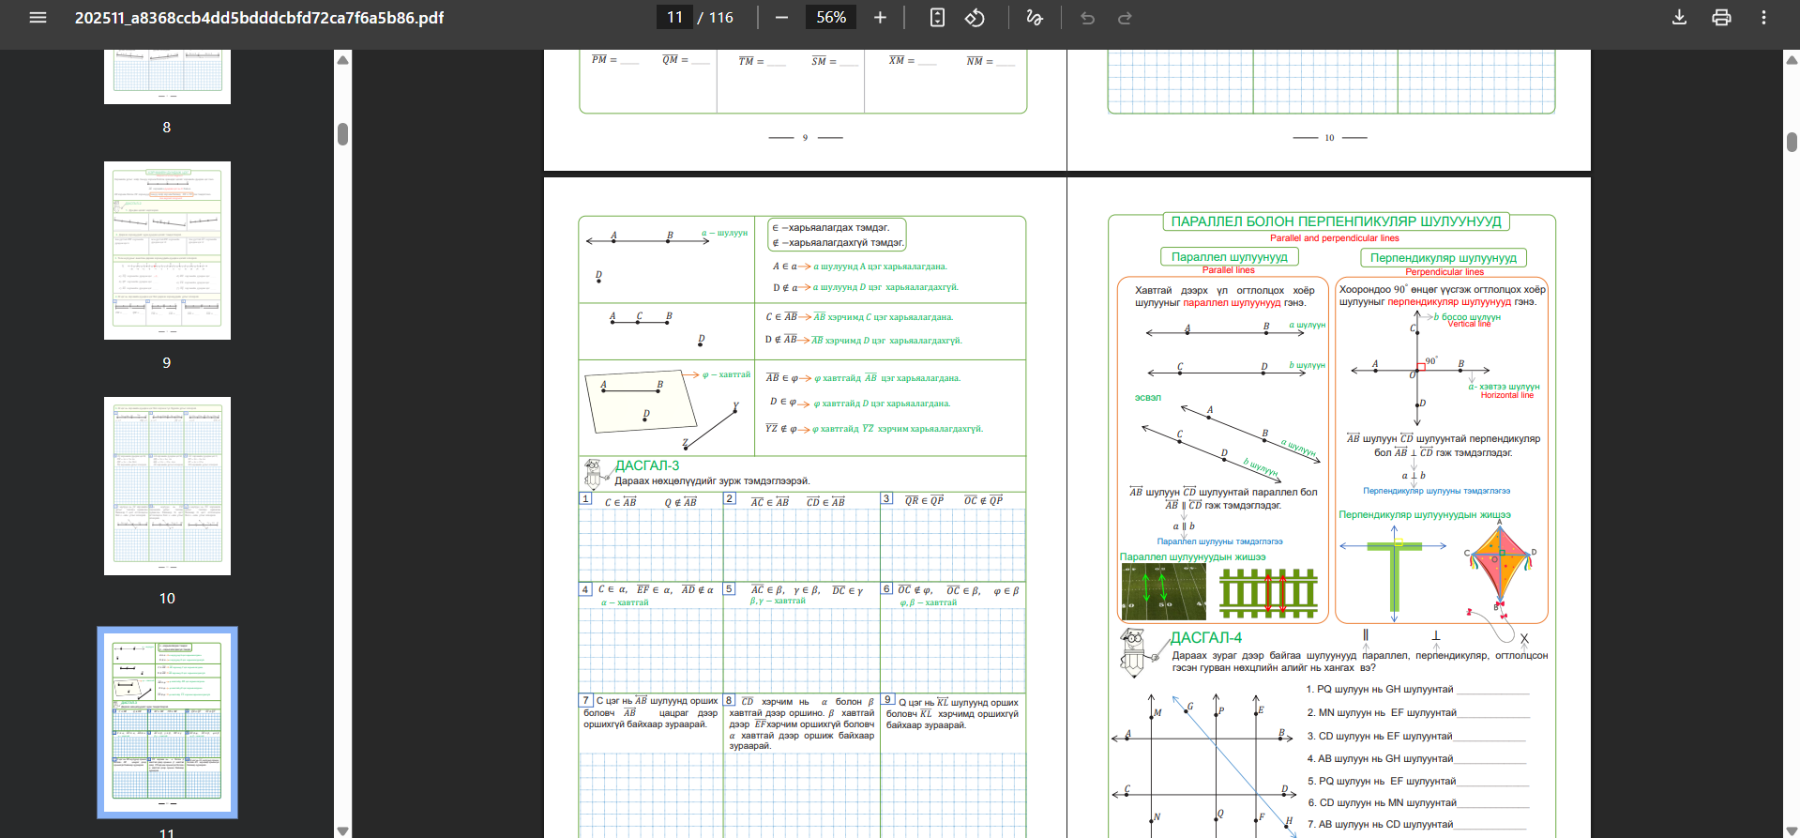The width and height of the screenshot is (1800, 838).
Task: Click the document scrollbar up arrow
Action: pos(1792,60)
